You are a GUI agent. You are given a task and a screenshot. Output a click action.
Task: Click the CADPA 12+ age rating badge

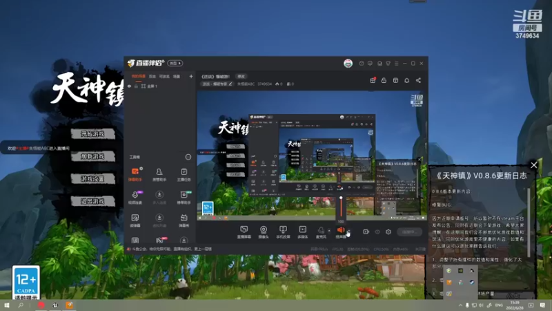[x=26, y=283]
